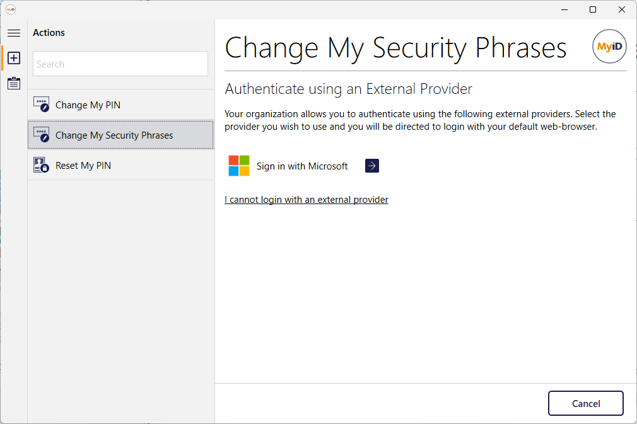Click 'I cannot login with an external provider' link
The width and height of the screenshot is (637, 424).
[x=307, y=200]
